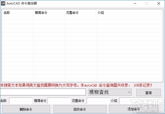Sort by the 完整命令 column header
The image size is (165, 114).
80,13
